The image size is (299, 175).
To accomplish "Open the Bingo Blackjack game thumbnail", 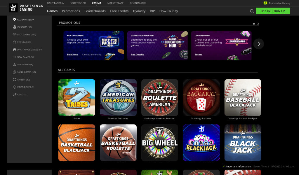I will 201,143.
